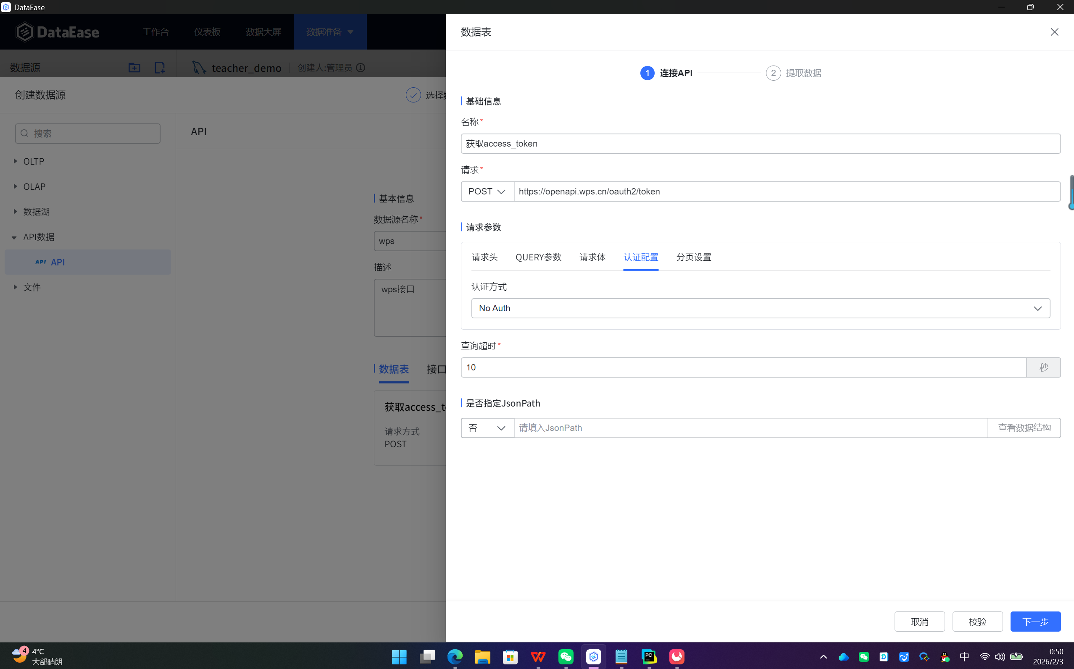The height and width of the screenshot is (669, 1074).
Task: Click the info icon beside 创建人:管理员
Action: [361, 68]
